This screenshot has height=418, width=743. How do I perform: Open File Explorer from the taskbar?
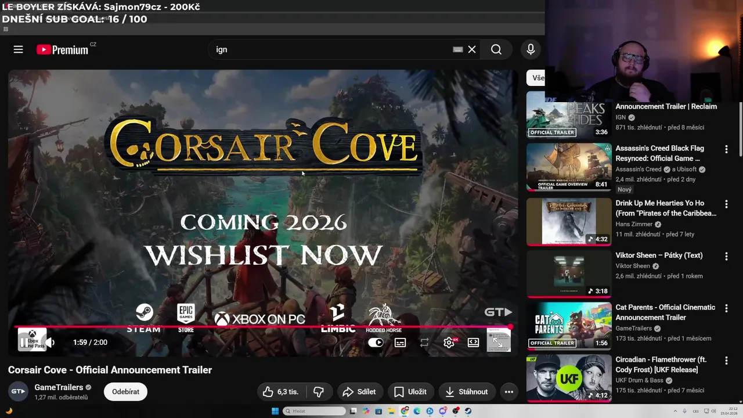391,411
